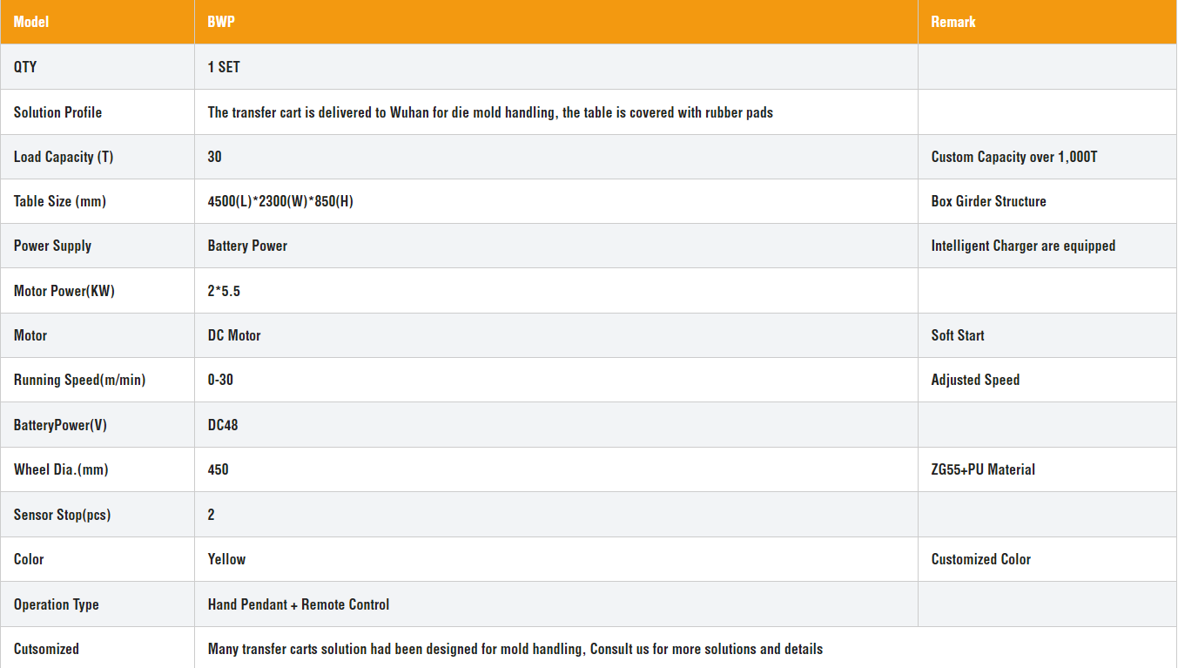Image resolution: width=1178 pixels, height=668 pixels.
Task: Select the Intelligent Charger are equipped remark
Action: (x=1023, y=246)
